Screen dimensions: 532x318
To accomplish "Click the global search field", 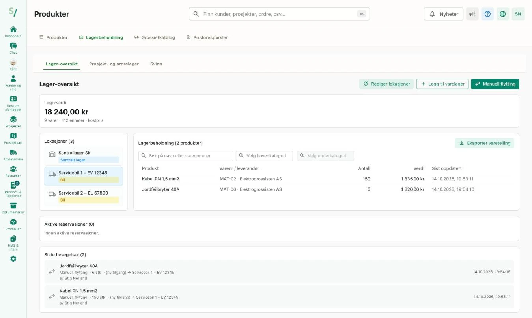I will pos(279,14).
